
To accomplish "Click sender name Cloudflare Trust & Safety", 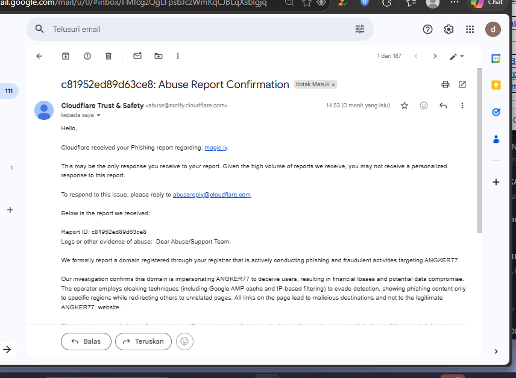I will tap(102, 106).
